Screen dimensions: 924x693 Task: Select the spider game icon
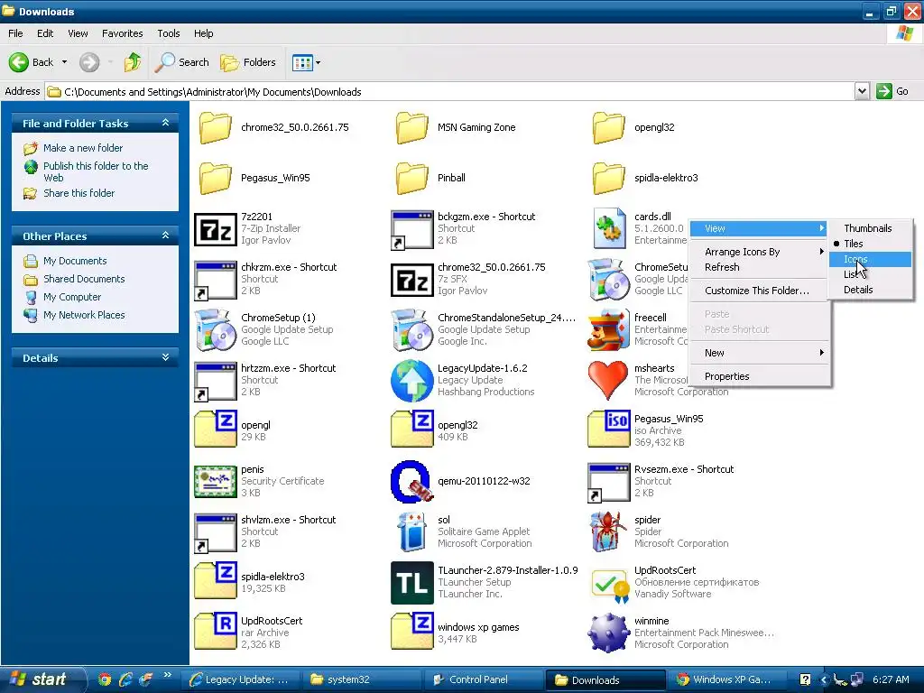[609, 532]
